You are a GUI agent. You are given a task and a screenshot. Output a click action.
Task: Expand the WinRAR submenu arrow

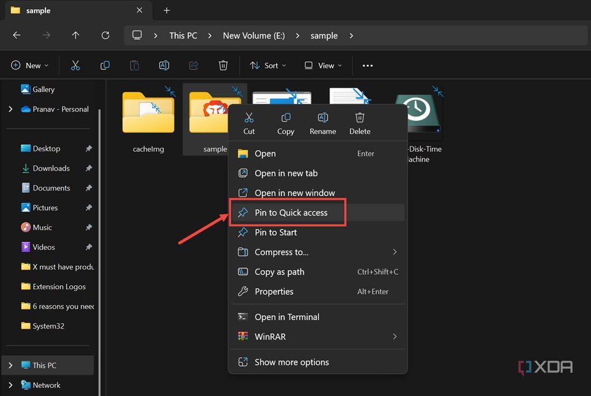tap(394, 337)
